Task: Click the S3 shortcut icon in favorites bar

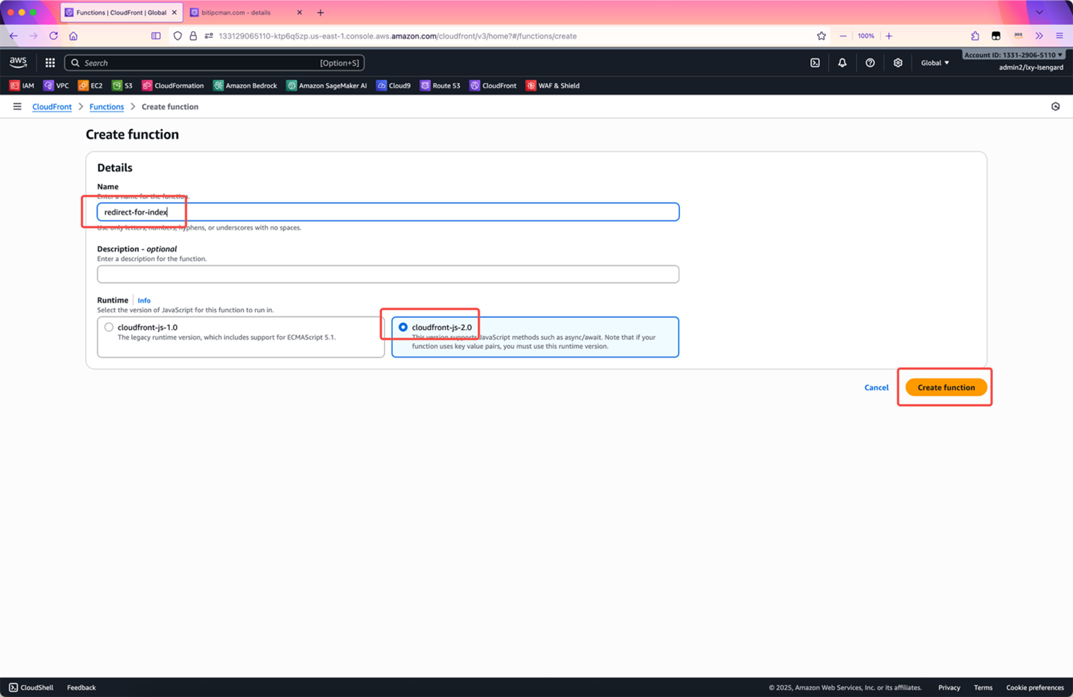Action: click(117, 85)
